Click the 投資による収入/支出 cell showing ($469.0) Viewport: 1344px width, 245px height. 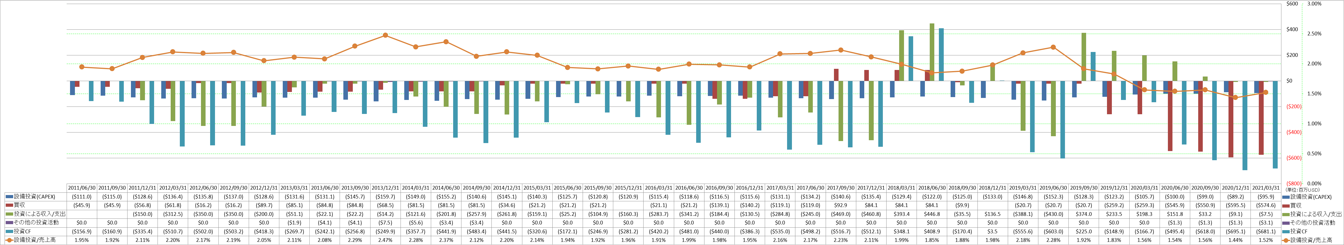(841, 214)
